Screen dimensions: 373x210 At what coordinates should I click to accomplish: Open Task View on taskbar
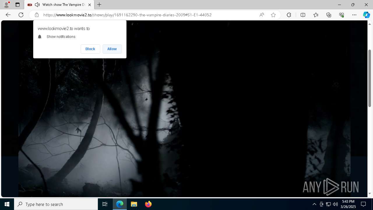(105, 204)
